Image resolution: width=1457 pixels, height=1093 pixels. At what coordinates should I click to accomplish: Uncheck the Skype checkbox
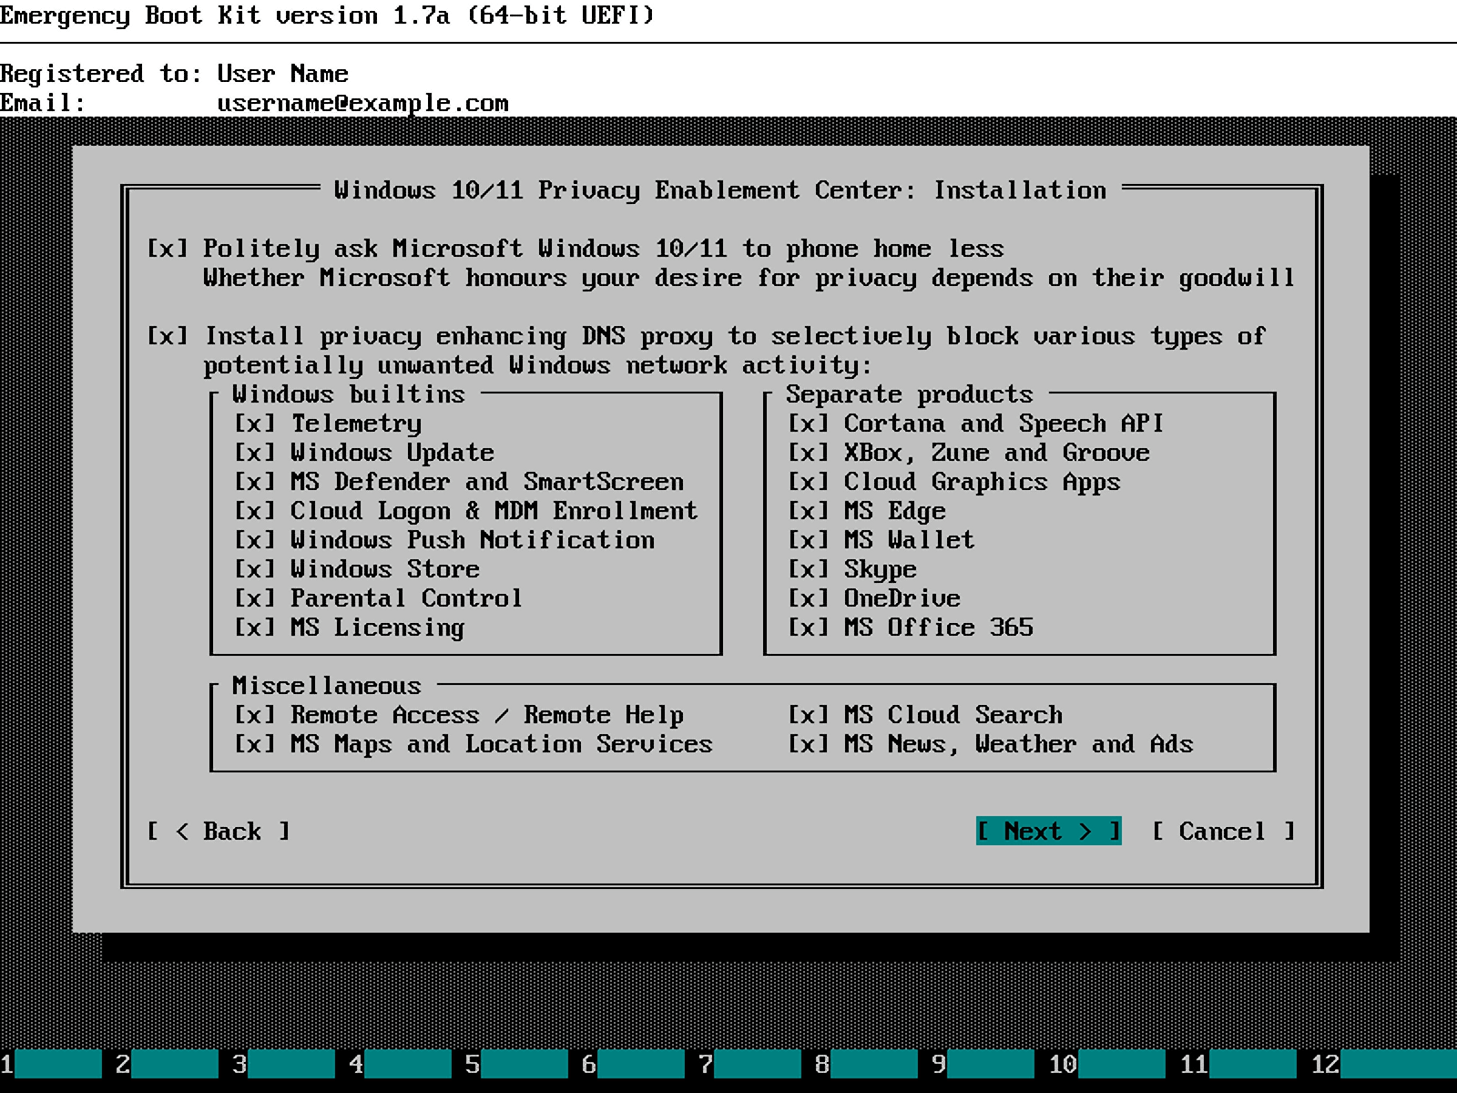[x=809, y=569]
